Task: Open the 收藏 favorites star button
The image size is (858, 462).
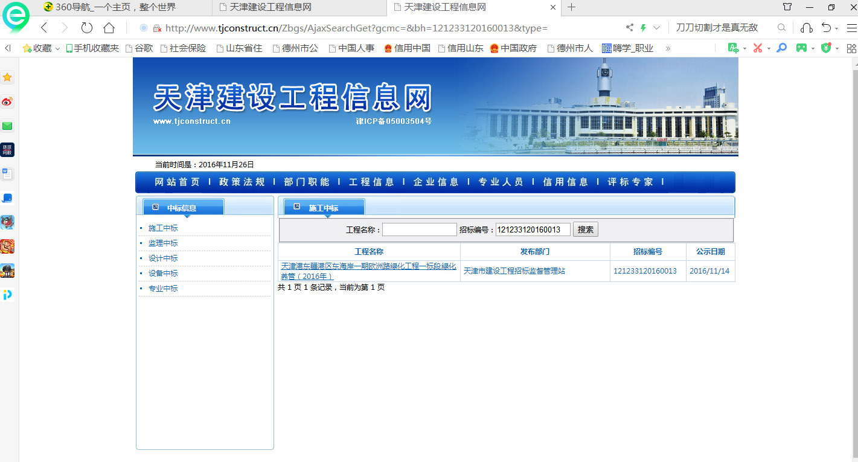Action: click(x=37, y=48)
